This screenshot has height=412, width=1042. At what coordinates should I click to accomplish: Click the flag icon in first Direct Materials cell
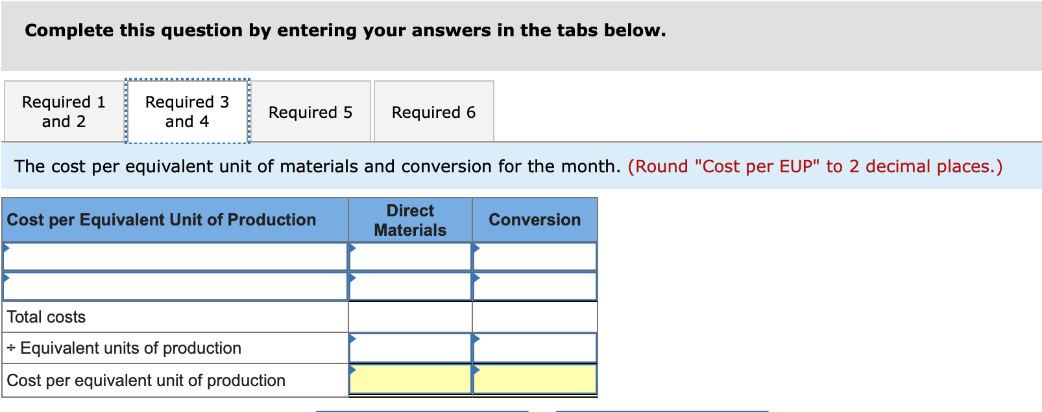(x=352, y=247)
